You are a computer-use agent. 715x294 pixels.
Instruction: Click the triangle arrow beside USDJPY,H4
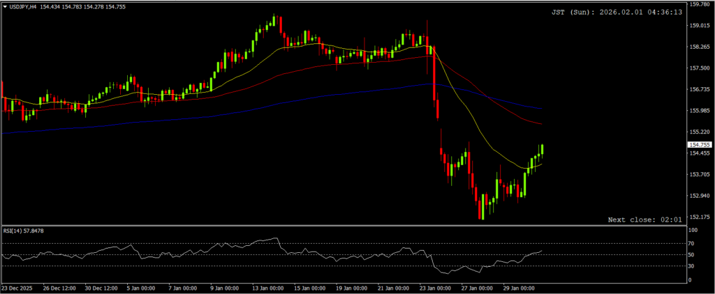(x=6, y=6)
